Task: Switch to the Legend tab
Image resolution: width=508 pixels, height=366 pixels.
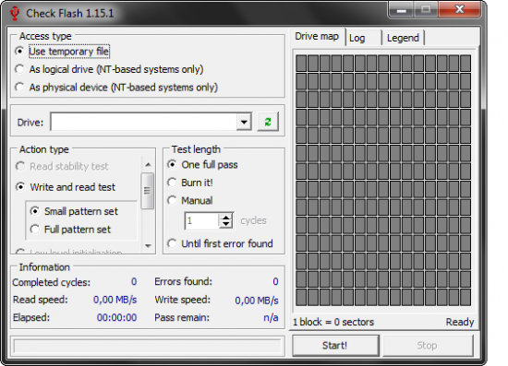Action: (x=403, y=38)
